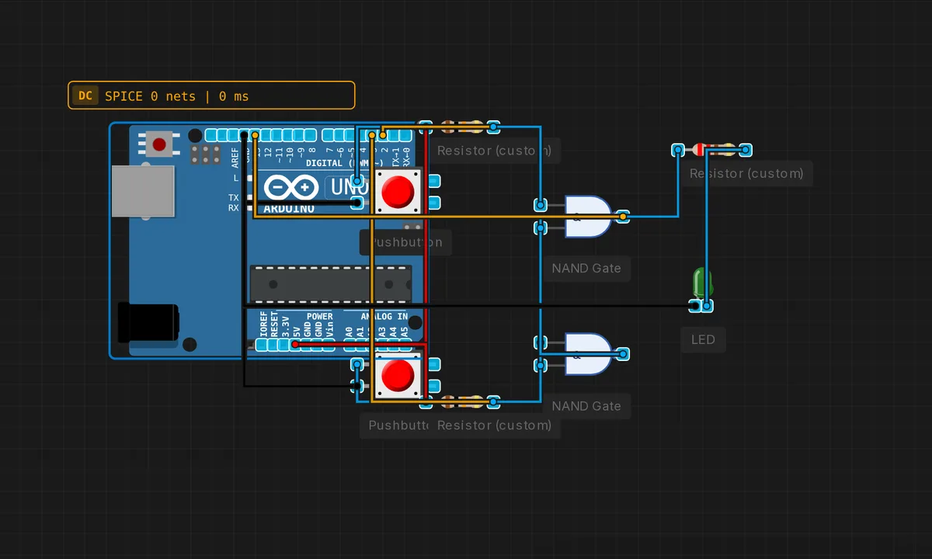932x559 pixels.
Task: Click the "Resistor (custom)" label under red-banded resistor
Action: (746, 173)
